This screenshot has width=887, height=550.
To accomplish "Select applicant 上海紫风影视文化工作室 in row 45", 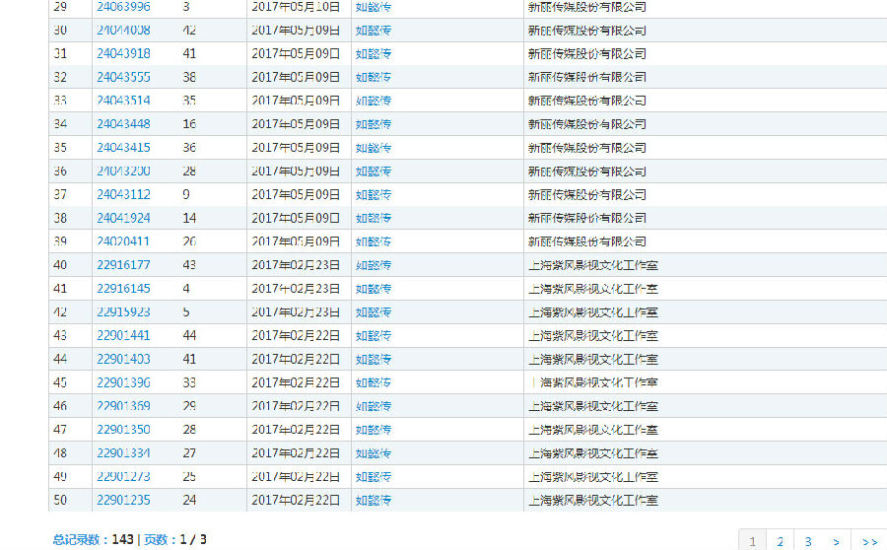I will click(x=593, y=382).
